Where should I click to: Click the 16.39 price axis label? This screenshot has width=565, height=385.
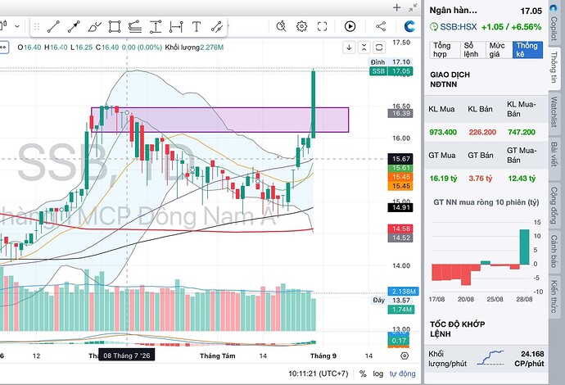(x=400, y=114)
